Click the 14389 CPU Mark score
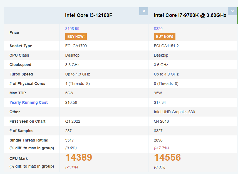Viewport: 238px width, 174px height. [x=79, y=157]
